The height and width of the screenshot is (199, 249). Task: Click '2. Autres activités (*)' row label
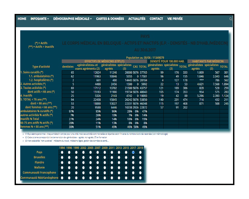[33, 84]
